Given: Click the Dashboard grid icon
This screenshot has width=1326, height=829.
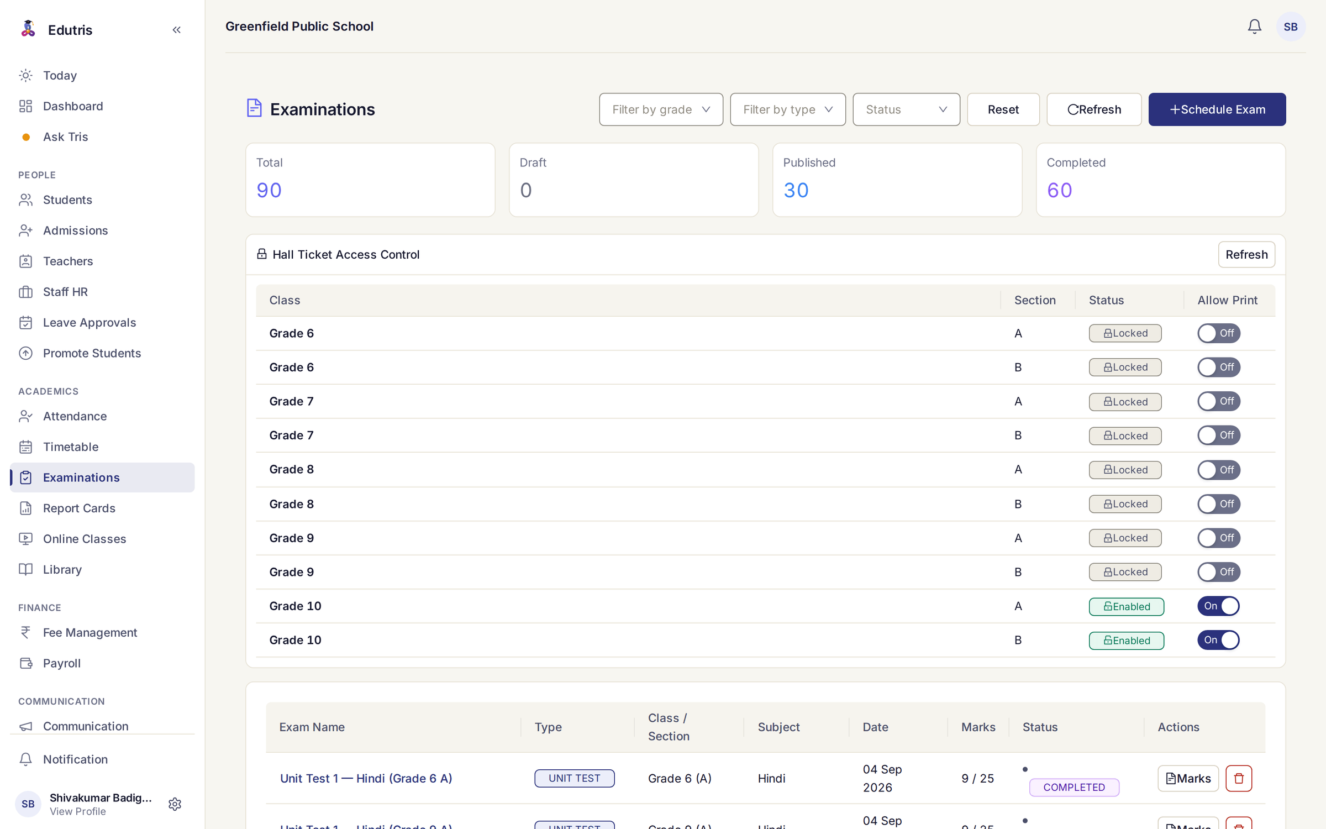Looking at the screenshot, I should [x=26, y=106].
